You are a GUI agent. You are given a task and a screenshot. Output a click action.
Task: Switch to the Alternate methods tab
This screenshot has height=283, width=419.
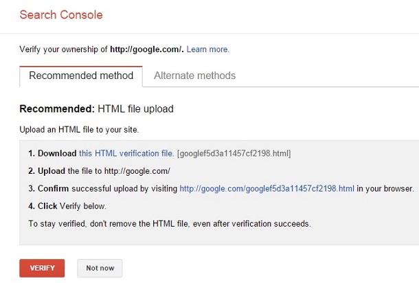(x=194, y=76)
